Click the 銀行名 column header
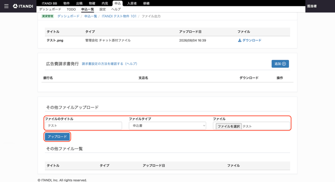This screenshot has height=182, width=335. tap(48, 78)
